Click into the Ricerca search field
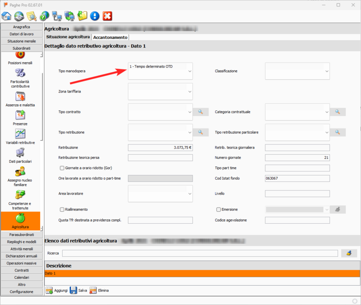361x305 pixels. [200, 253]
